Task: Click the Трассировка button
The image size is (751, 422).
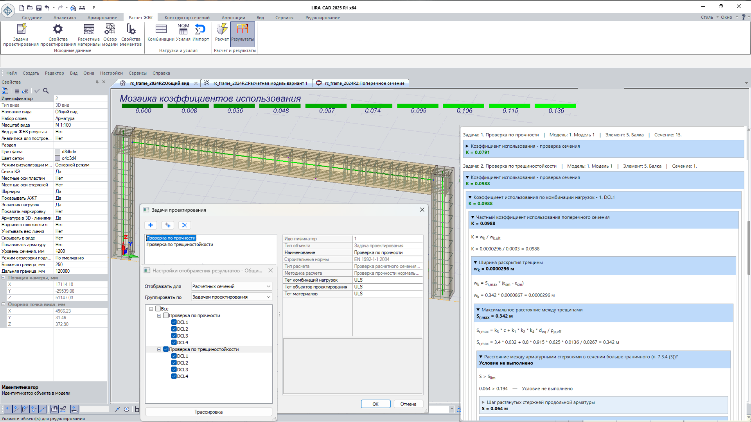Action: pyautogui.click(x=208, y=412)
